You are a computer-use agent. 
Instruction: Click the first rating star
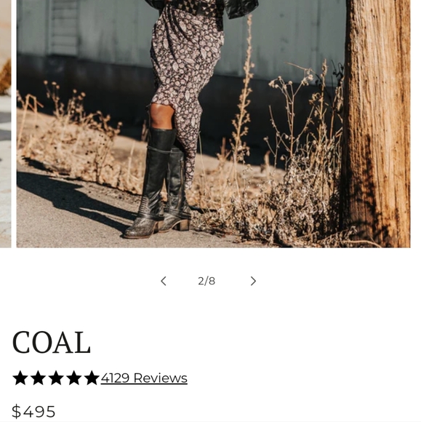click(20, 378)
